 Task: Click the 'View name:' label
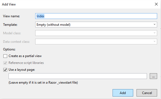coord(11,16)
